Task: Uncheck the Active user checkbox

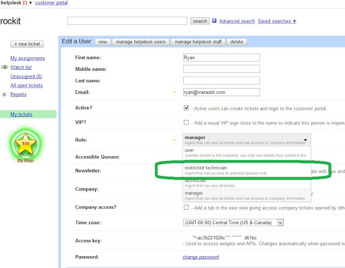Action: point(186,108)
